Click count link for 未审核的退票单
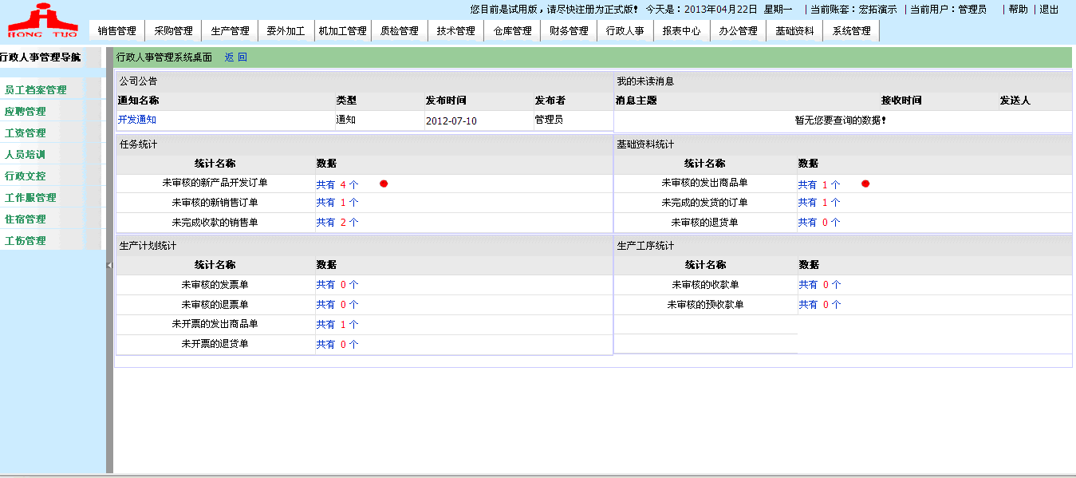1076x478 pixels. point(337,305)
